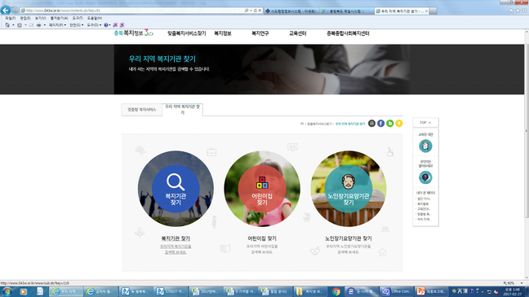Click the breadcrumb home icon
This screenshot has height=297, width=529.
302,124
